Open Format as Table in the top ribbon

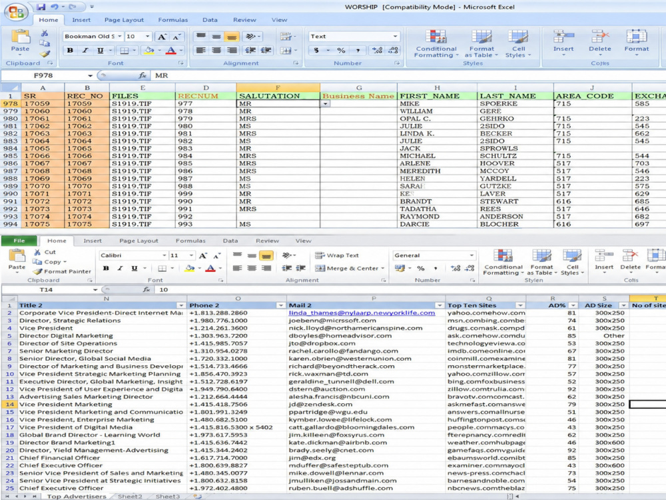point(482,44)
